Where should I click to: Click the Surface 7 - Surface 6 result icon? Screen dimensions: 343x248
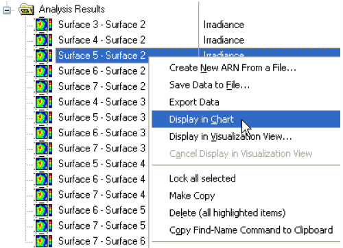[44, 241]
